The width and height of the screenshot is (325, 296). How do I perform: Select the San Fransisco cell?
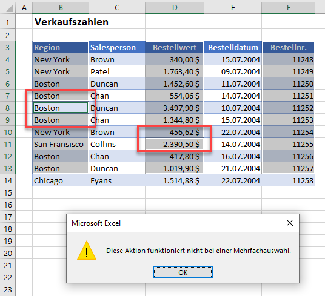pos(61,144)
